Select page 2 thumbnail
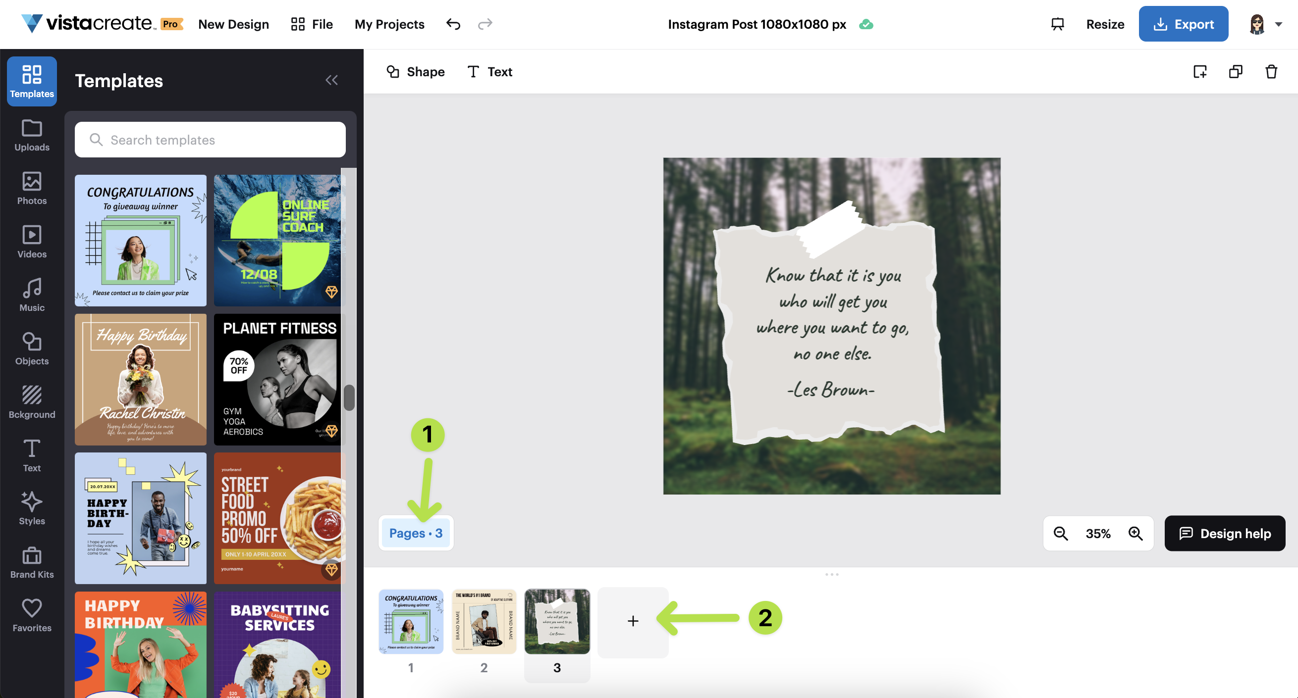This screenshot has height=698, width=1298. pos(484,621)
